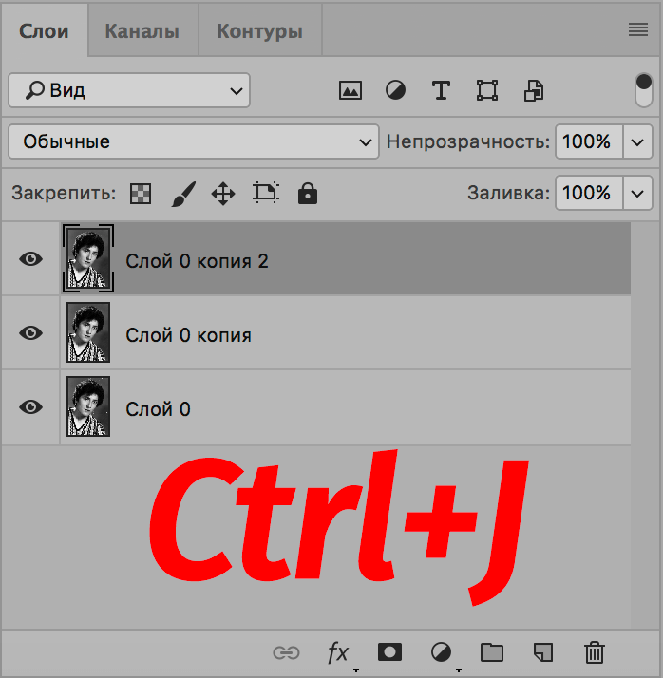Filter for shape layers icon
The width and height of the screenshot is (663, 678).
tap(487, 90)
